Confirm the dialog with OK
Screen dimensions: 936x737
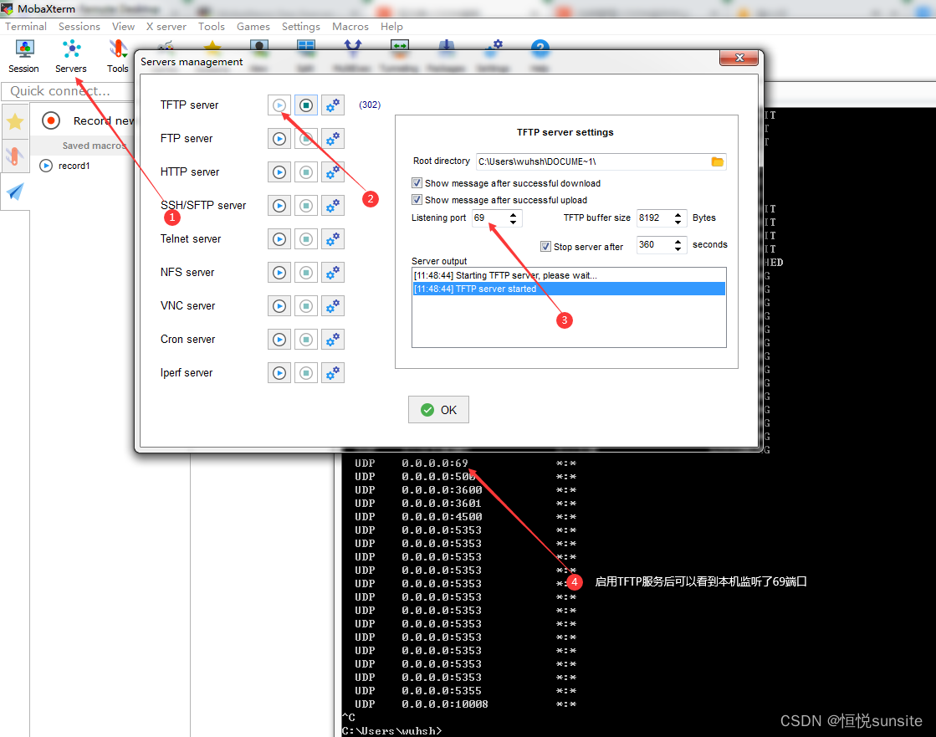coord(439,410)
